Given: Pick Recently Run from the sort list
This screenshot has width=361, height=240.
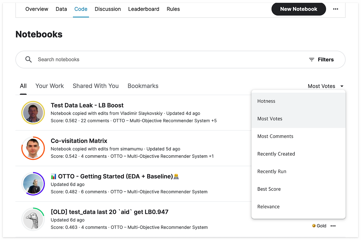Looking at the screenshot, I should [272, 171].
